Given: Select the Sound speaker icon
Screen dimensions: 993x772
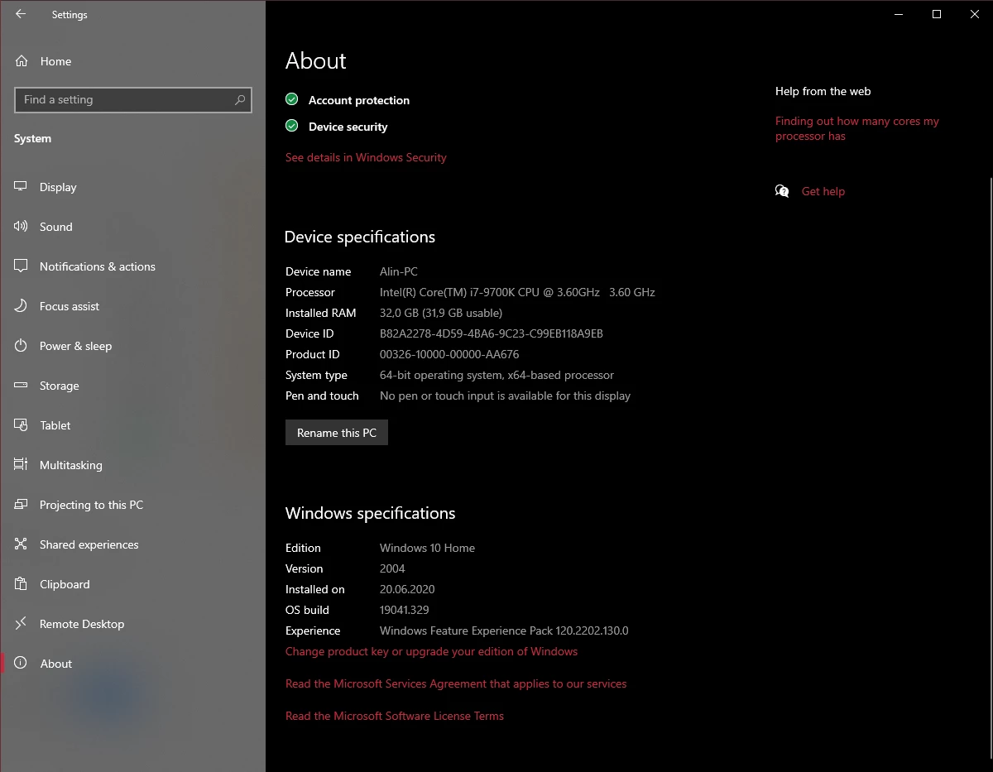Looking at the screenshot, I should pyautogui.click(x=22, y=227).
